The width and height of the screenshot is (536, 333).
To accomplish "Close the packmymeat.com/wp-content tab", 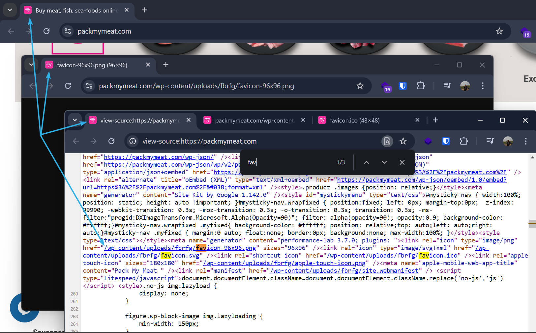I will click(x=303, y=120).
